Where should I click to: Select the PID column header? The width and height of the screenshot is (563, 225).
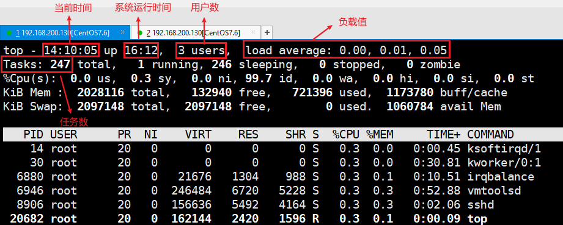(34, 135)
